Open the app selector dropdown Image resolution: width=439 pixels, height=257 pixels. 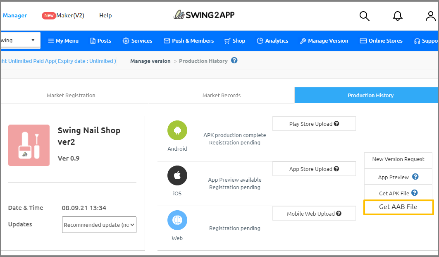pyautogui.click(x=21, y=41)
